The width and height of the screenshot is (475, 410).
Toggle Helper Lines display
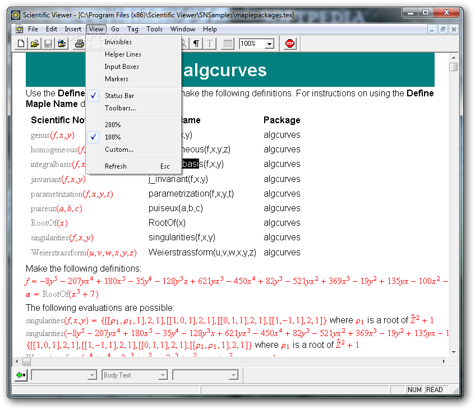pos(134,54)
